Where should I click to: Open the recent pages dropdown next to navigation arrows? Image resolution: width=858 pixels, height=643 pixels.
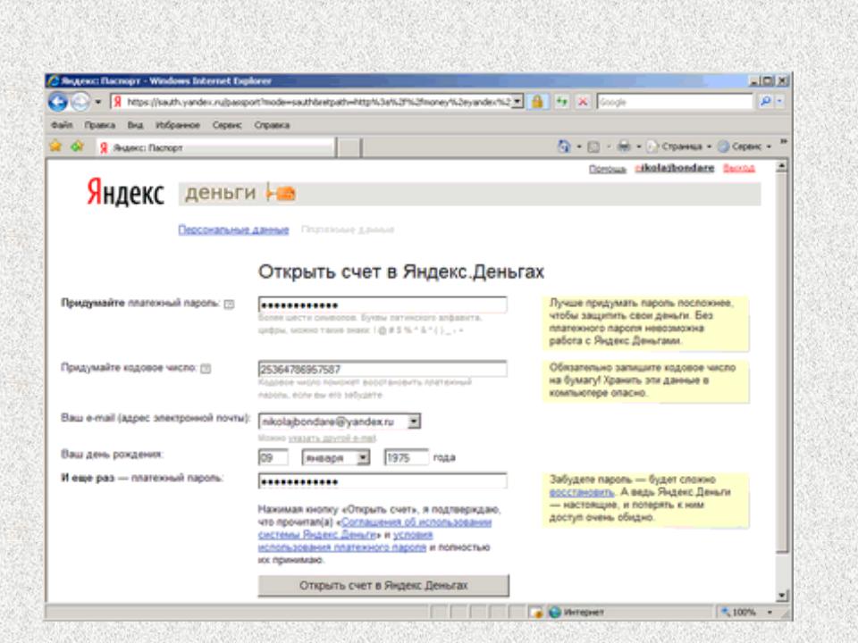point(98,102)
